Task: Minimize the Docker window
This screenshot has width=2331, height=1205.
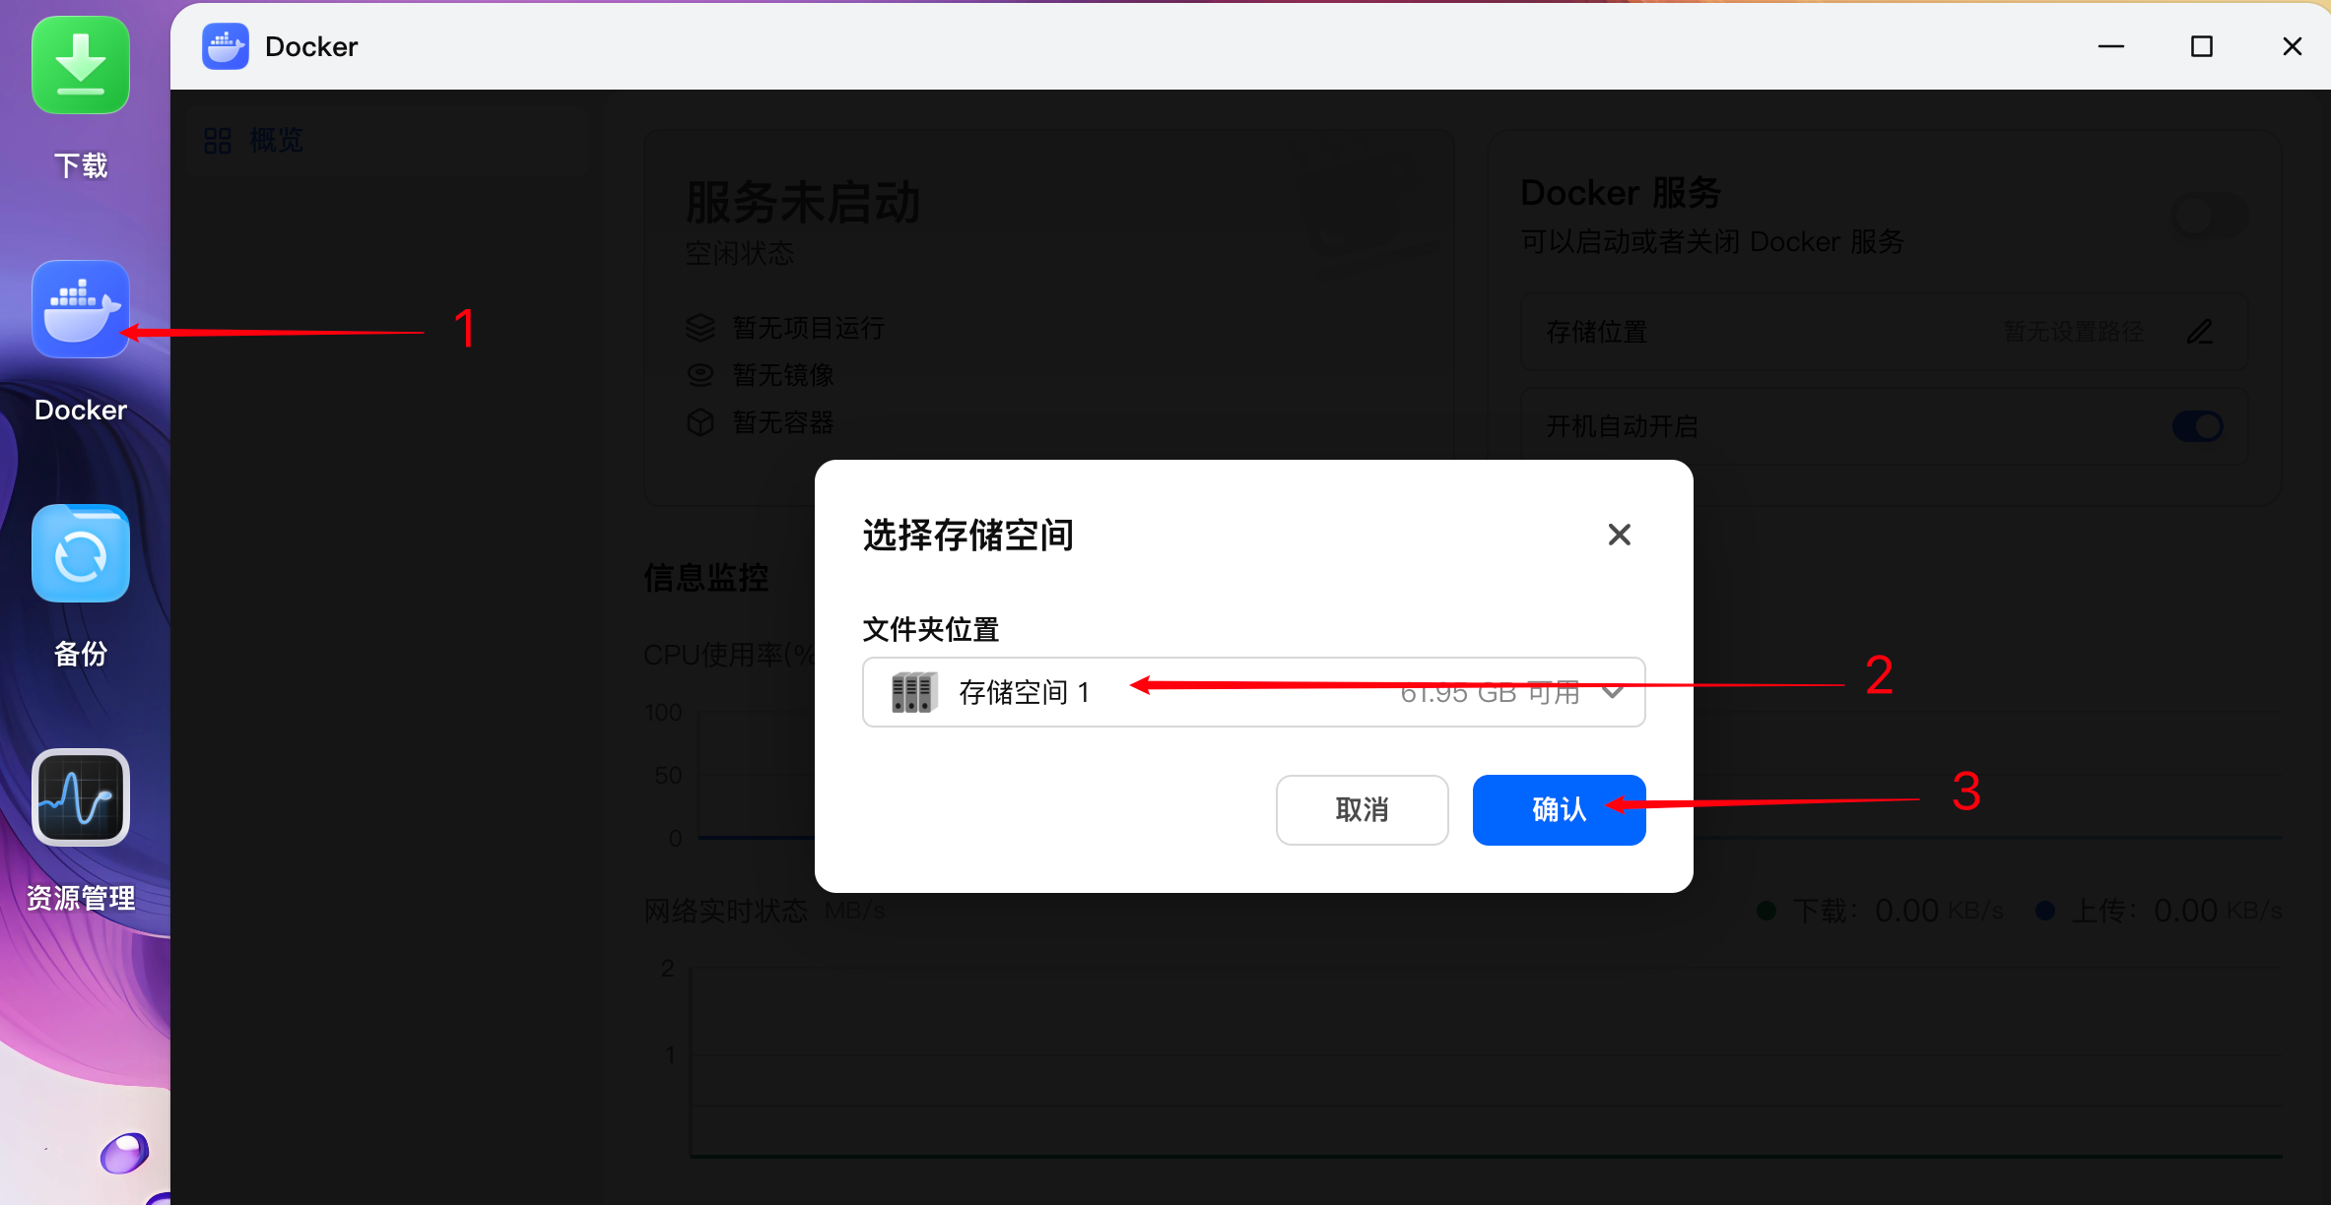Action: point(2111,46)
